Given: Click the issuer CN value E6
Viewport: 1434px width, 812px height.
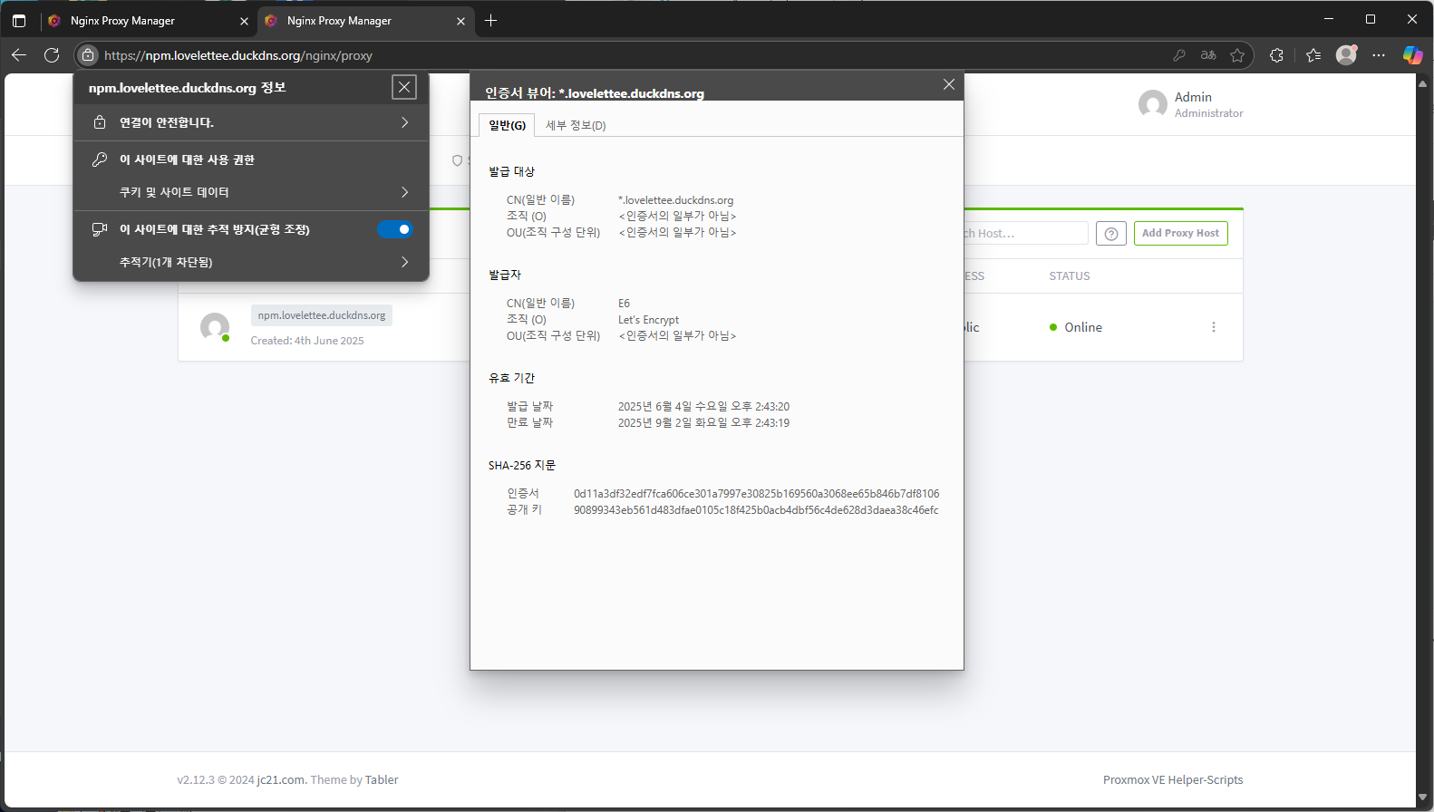Looking at the screenshot, I should click(625, 304).
